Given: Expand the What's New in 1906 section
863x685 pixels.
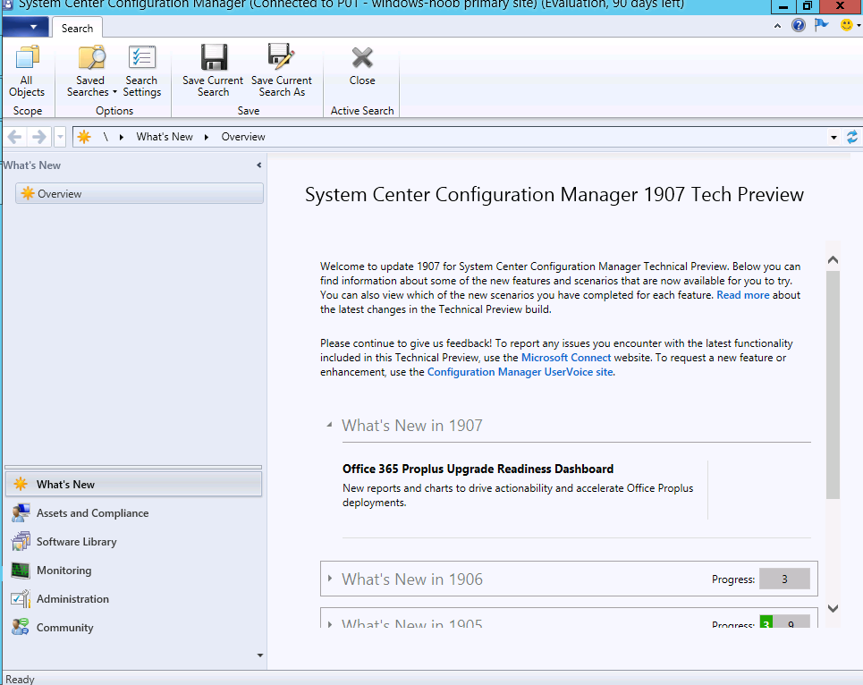Looking at the screenshot, I should (330, 579).
